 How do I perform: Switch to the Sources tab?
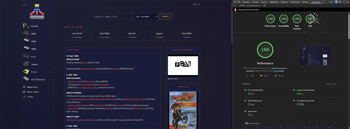(x=264, y=2)
